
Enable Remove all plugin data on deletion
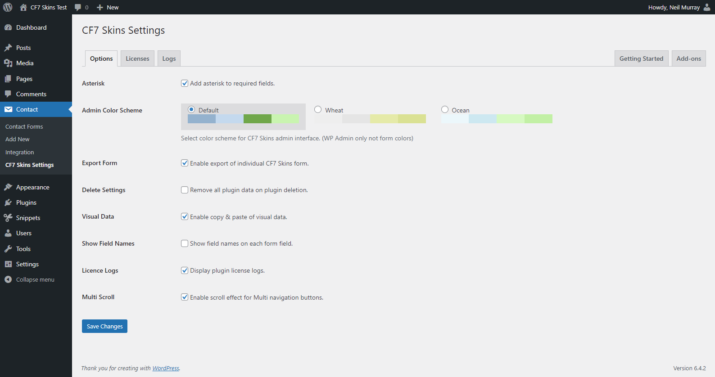coord(185,190)
